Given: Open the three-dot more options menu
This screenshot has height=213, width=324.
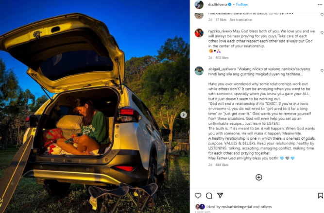Looking at the screenshot, I should click(320, 4).
